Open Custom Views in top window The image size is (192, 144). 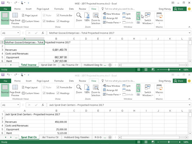pos(31,21)
